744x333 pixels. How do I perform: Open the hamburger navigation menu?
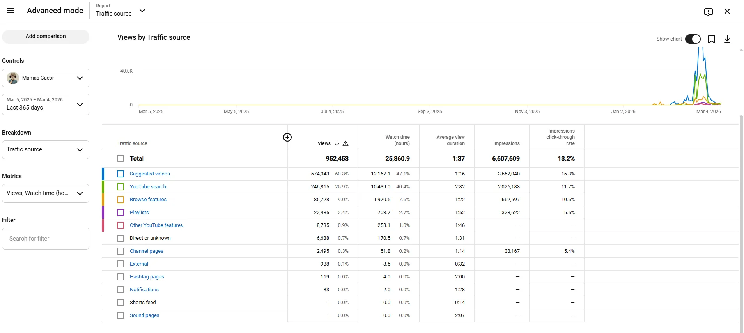11,11
